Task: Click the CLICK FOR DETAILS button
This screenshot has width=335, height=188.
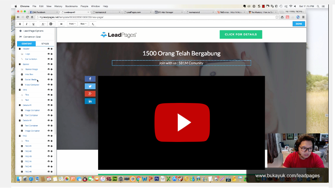Action: pyautogui.click(x=241, y=35)
